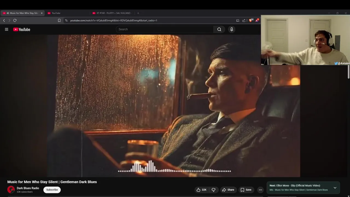Open site settings icon in address bar
Viewport: 350px width, 197px height.
pyautogui.click(x=66, y=20)
